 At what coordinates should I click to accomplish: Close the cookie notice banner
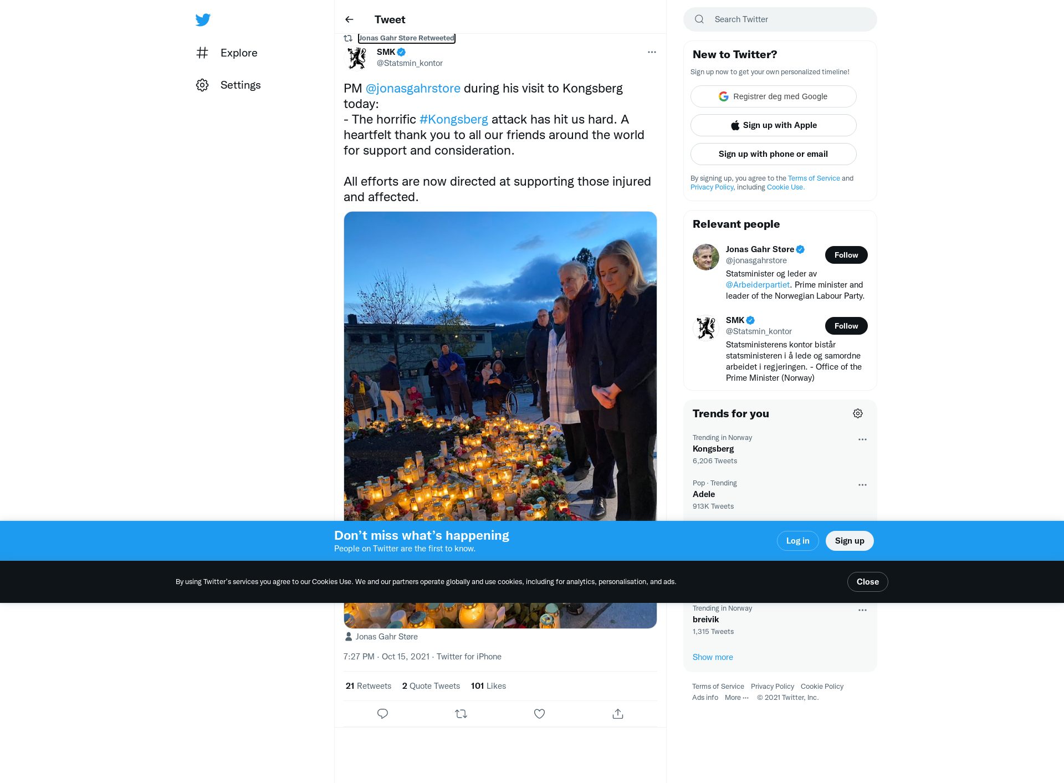868,582
